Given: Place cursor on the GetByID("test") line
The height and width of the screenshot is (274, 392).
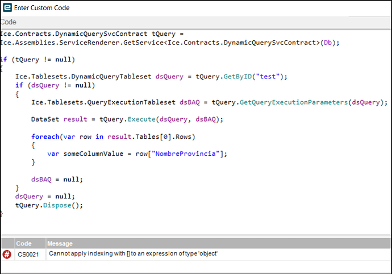Looking at the screenshot, I should (x=151, y=77).
